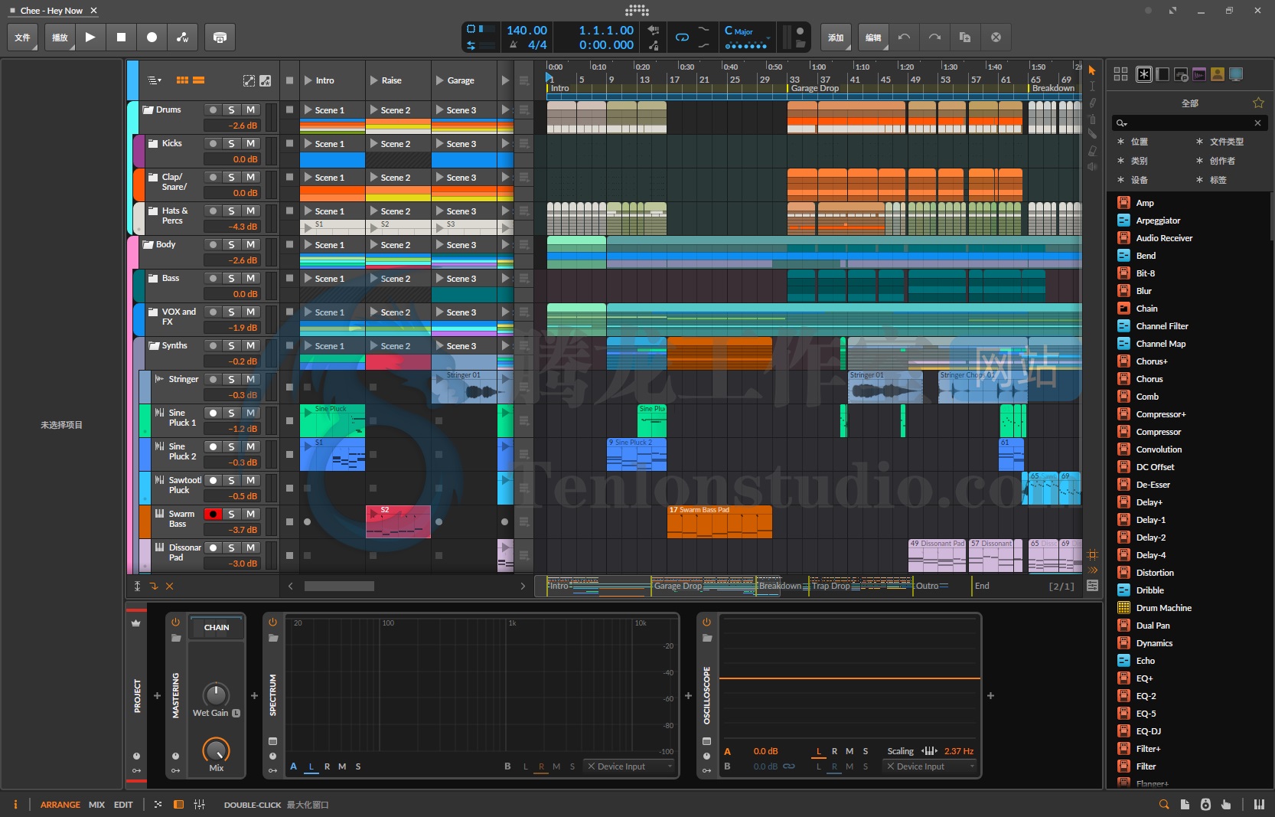Click the browser search field
This screenshot has width=1275, height=817.
(1188, 123)
